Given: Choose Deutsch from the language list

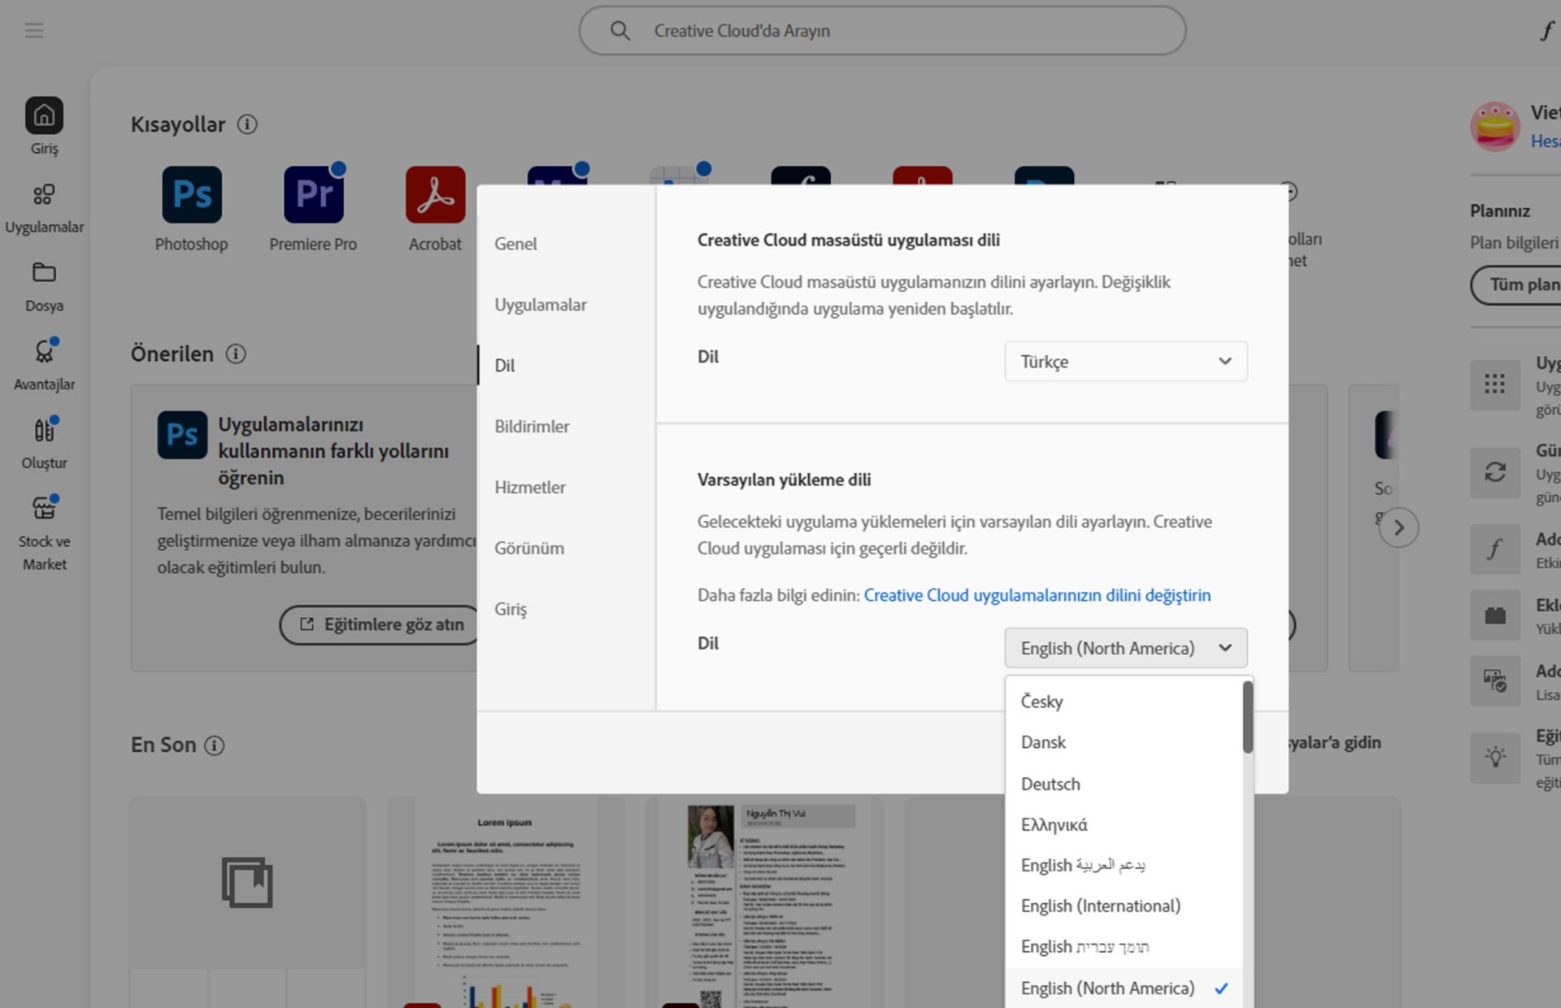Looking at the screenshot, I should coord(1050,784).
